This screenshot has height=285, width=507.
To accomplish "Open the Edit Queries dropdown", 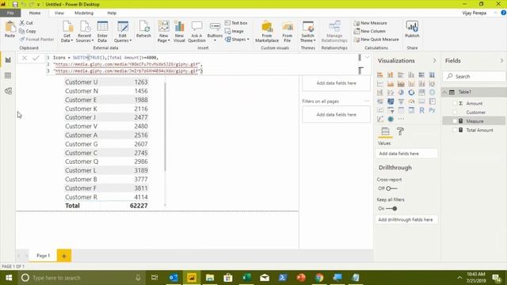I will click(x=123, y=38).
